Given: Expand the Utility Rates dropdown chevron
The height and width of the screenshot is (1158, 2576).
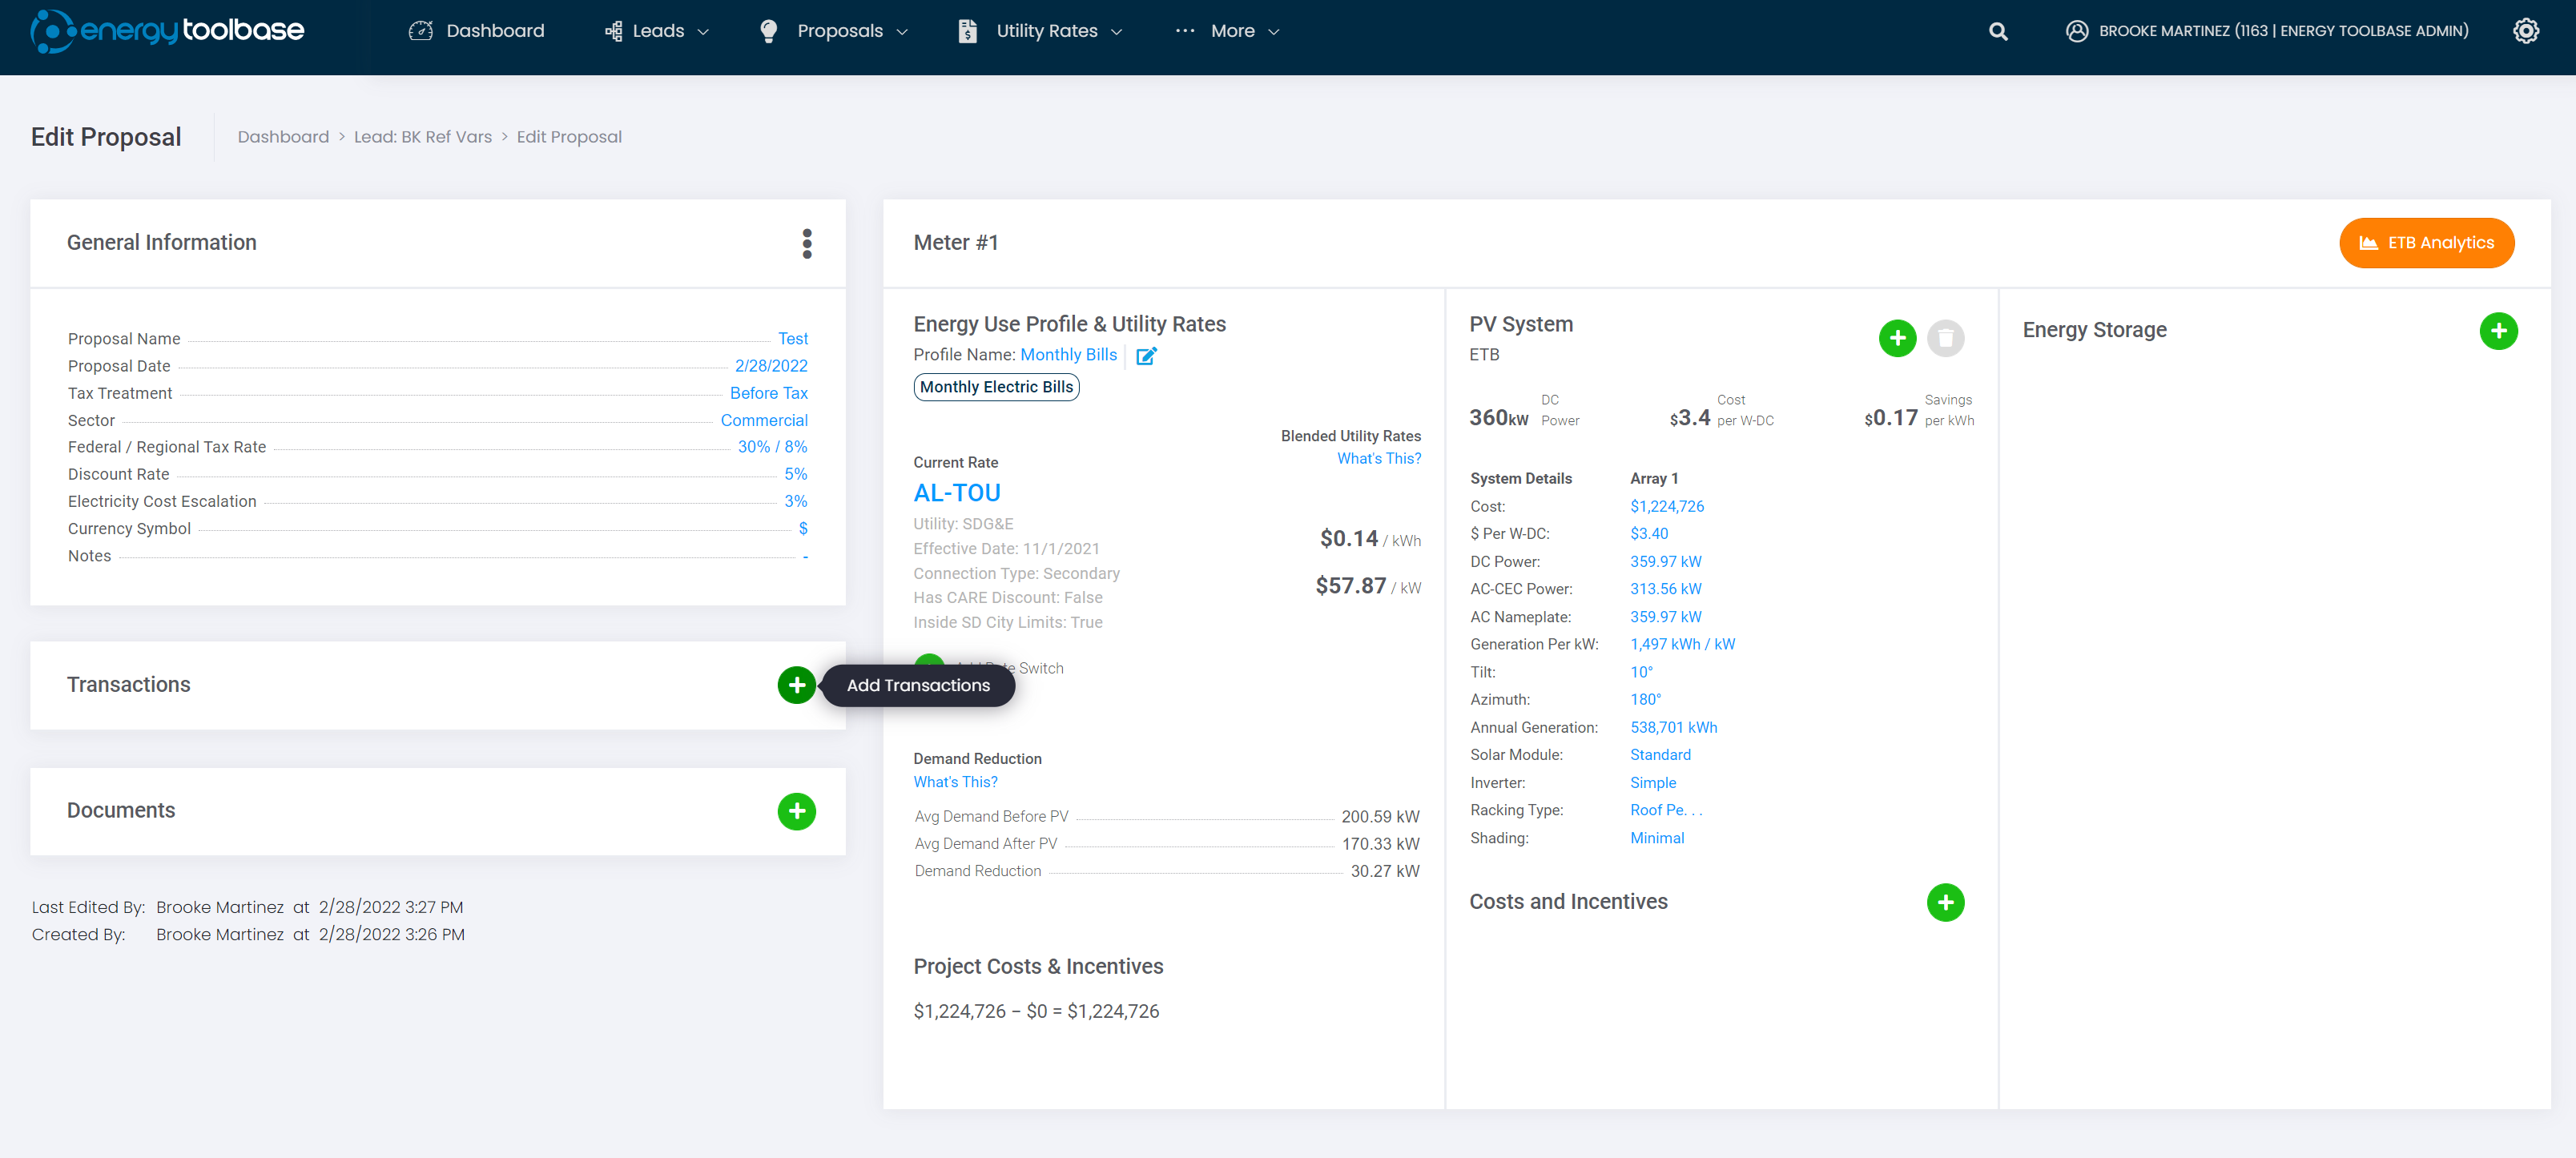Looking at the screenshot, I should (x=1117, y=32).
